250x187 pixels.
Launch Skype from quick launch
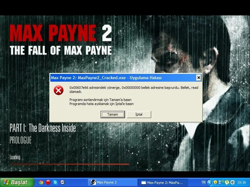coord(55,182)
